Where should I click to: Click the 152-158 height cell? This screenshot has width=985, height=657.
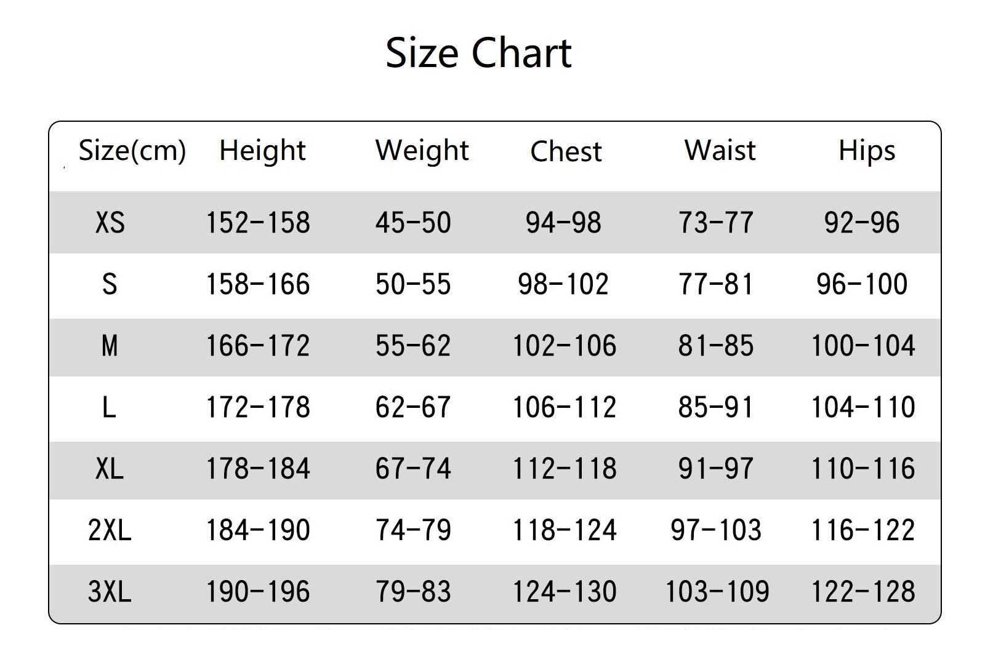pyautogui.click(x=257, y=223)
